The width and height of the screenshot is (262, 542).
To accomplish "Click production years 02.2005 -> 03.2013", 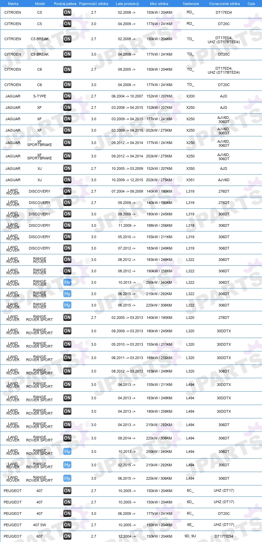I will (127, 318).
